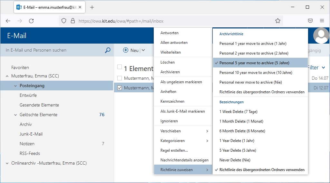
Task: Open a new browser tab
Action: point(92,7)
